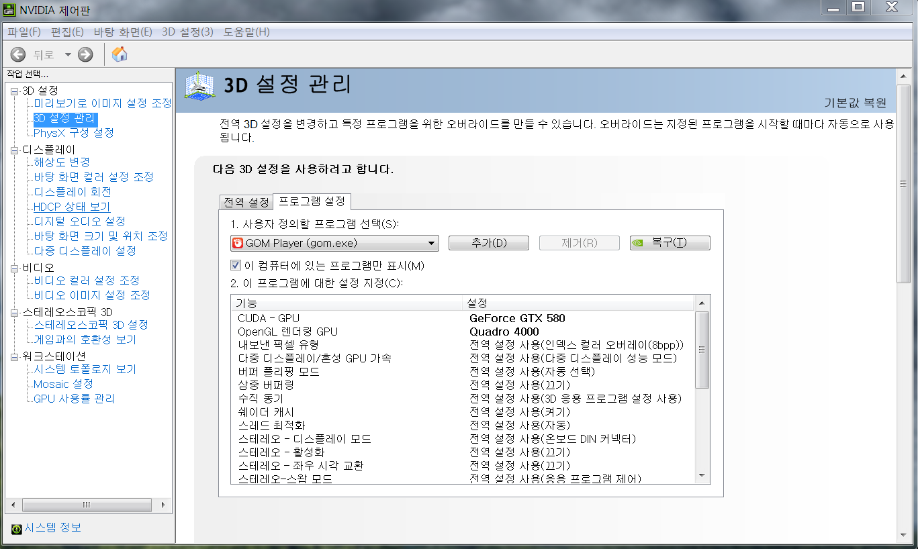Open Mosaic 설정 in tree
Image resolution: width=918 pixels, height=549 pixels.
pyautogui.click(x=63, y=384)
